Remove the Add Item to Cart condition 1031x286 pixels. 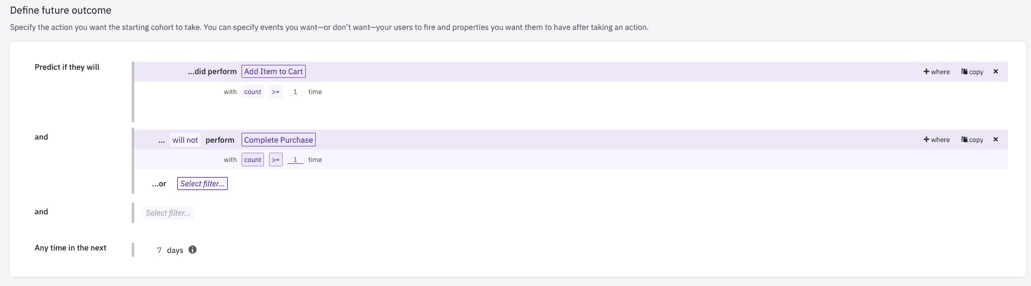[x=995, y=72]
